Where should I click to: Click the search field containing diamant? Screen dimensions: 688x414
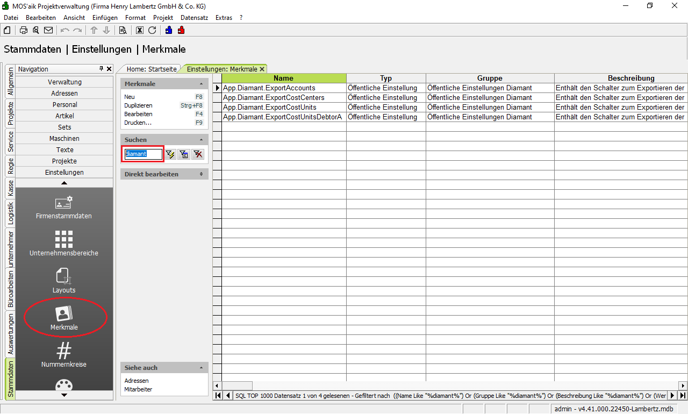(x=143, y=154)
